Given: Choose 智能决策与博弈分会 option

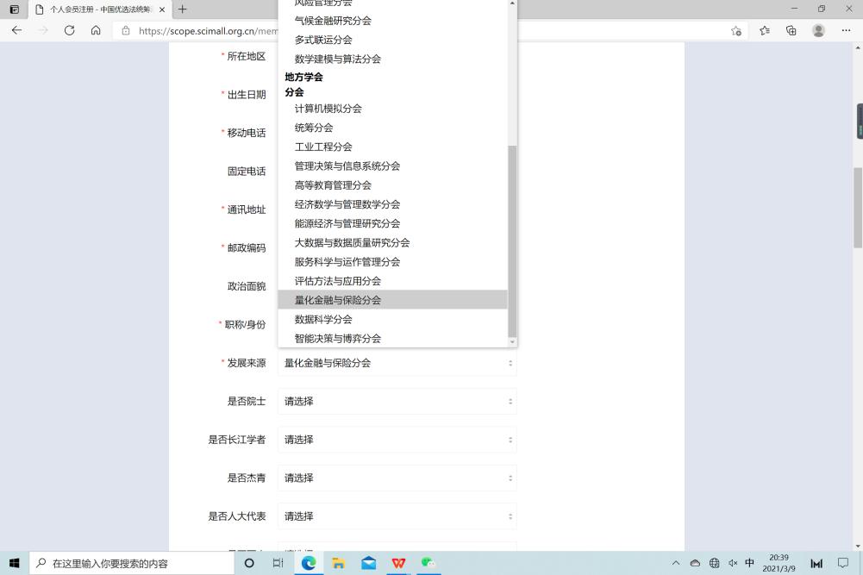Looking at the screenshot, I should pos(338,339).
